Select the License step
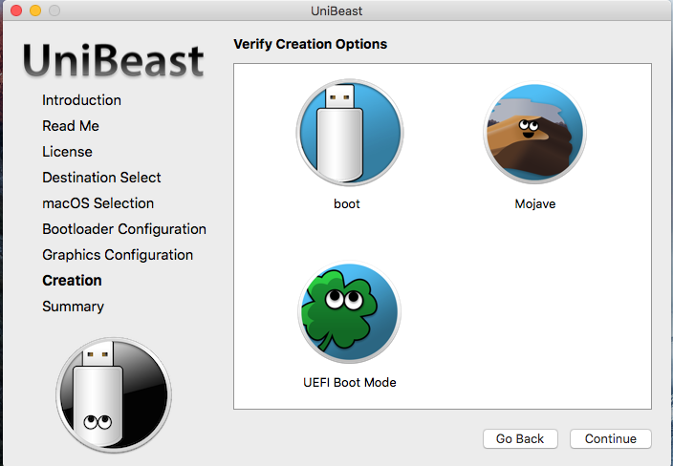The image size is (673, 466). [x=67, y=152]
